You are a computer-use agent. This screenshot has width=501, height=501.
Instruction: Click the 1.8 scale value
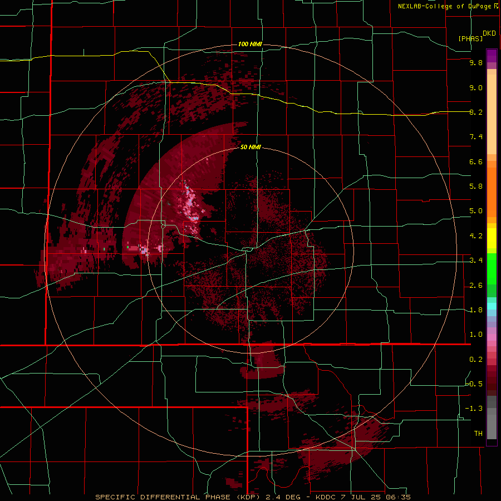[x=476, y=310]
